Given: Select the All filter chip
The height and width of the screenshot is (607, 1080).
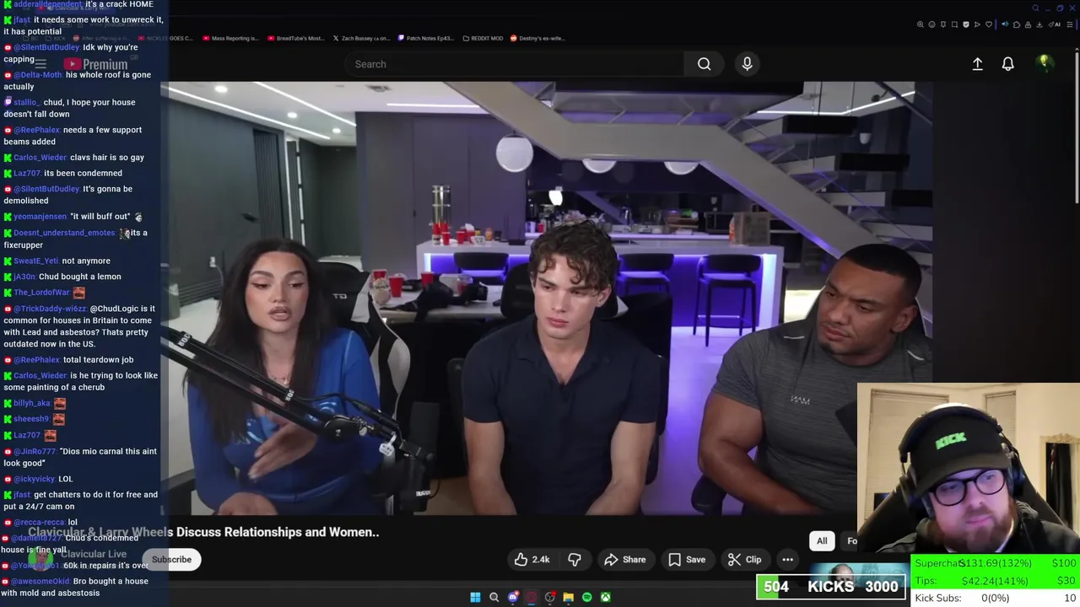Looking at the screenshot, I should tap(822, 541).
